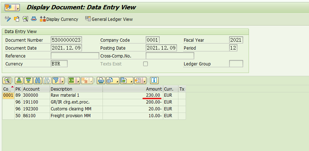Click the Freight provision MM cell
309x151 pixels.
(76, 116)
